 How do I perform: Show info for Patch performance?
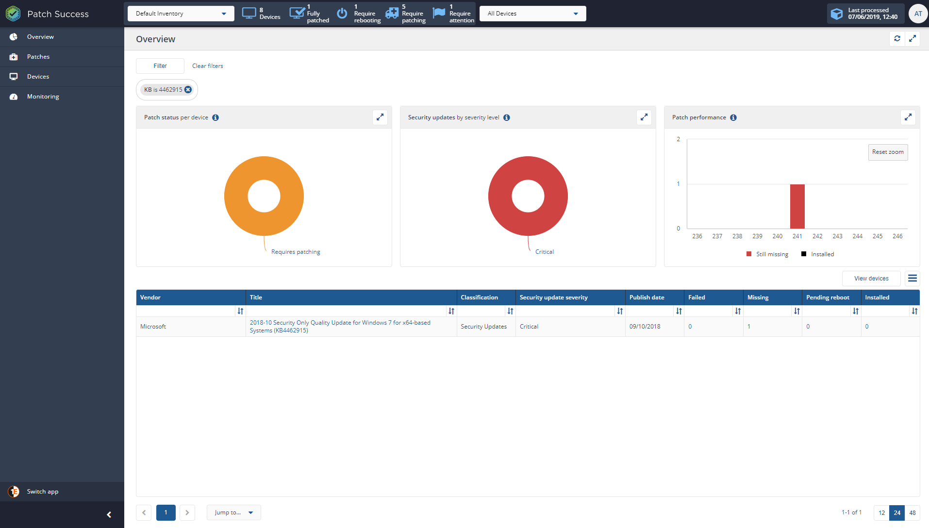pyautogui.click(x=733, y=117)
